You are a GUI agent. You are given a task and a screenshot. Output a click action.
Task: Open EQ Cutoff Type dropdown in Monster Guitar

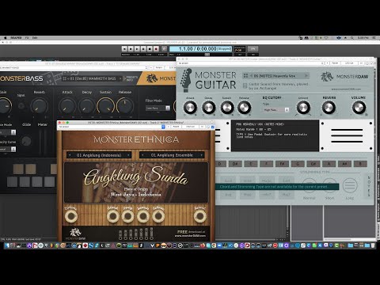[275, 109]
